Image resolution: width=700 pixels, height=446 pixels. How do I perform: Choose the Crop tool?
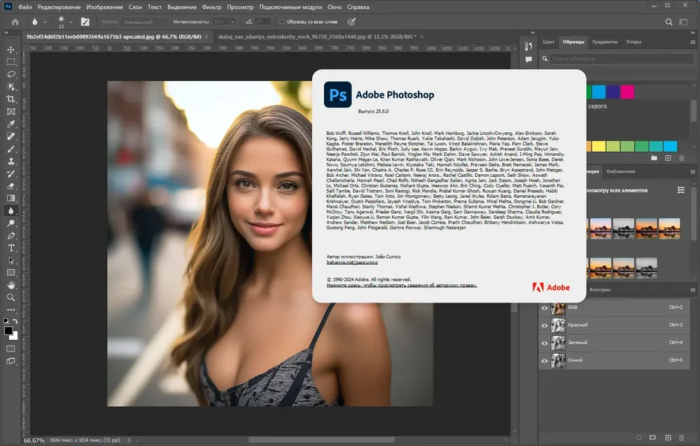[11, 99]
